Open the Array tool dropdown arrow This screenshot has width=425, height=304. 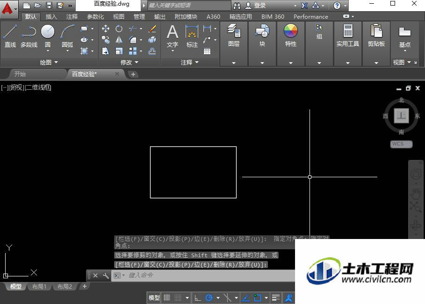point(141,51)
